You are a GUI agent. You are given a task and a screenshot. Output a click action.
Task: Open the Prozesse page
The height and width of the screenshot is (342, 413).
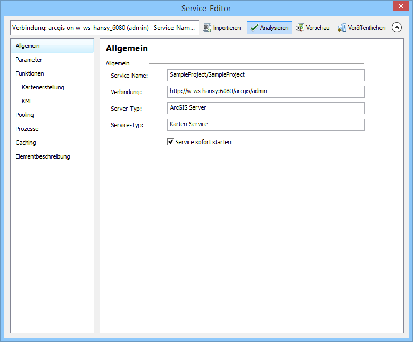27,129
